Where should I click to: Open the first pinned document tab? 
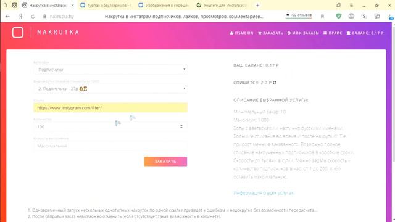(x=5, y=6)
